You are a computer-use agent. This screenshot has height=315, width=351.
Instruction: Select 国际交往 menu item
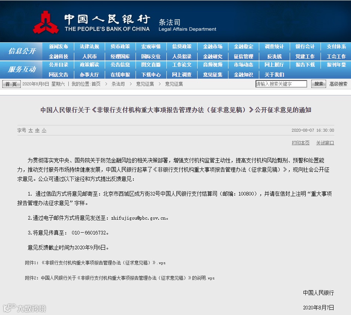coord(151,56)
